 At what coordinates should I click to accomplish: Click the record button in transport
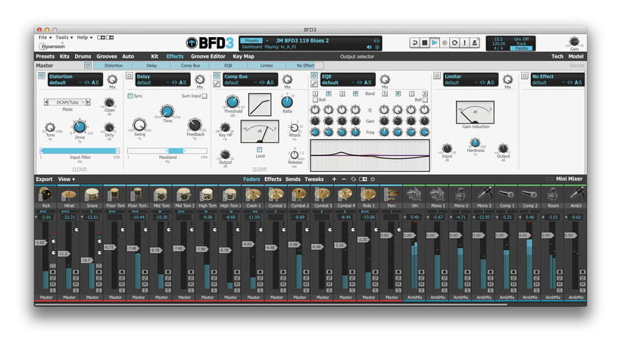[445, 42]
